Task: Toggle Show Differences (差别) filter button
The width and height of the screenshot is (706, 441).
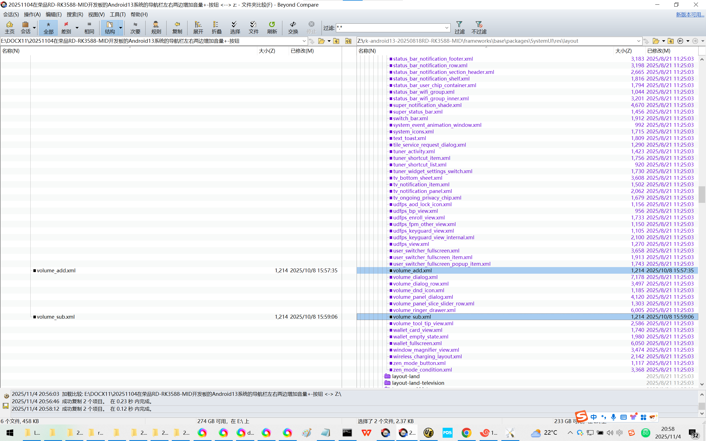Action: click(x=66, y=27)
